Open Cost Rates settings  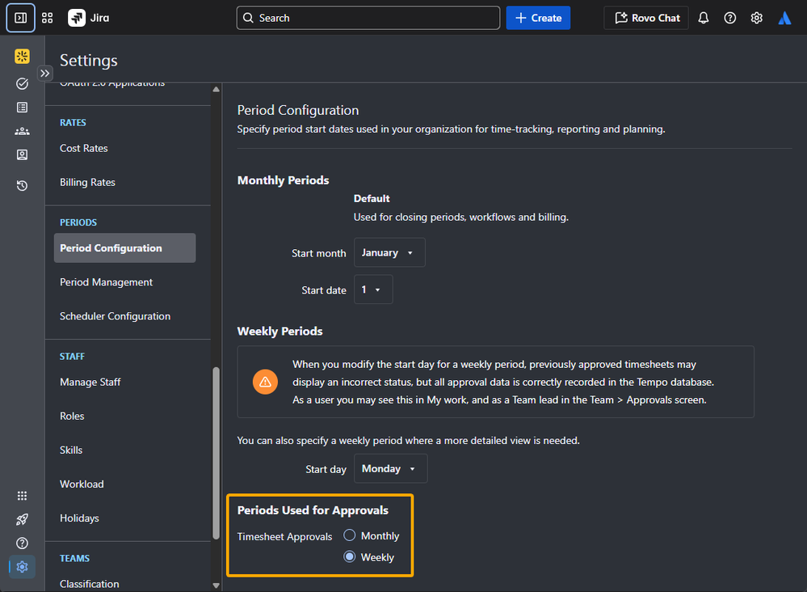(x=83, y=148)
